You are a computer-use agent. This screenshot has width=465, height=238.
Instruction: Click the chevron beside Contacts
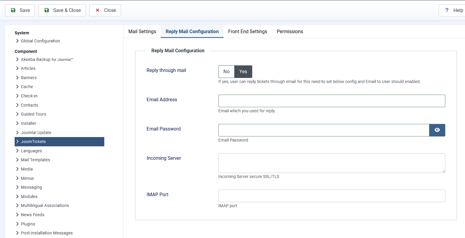(x=17, y=105)
